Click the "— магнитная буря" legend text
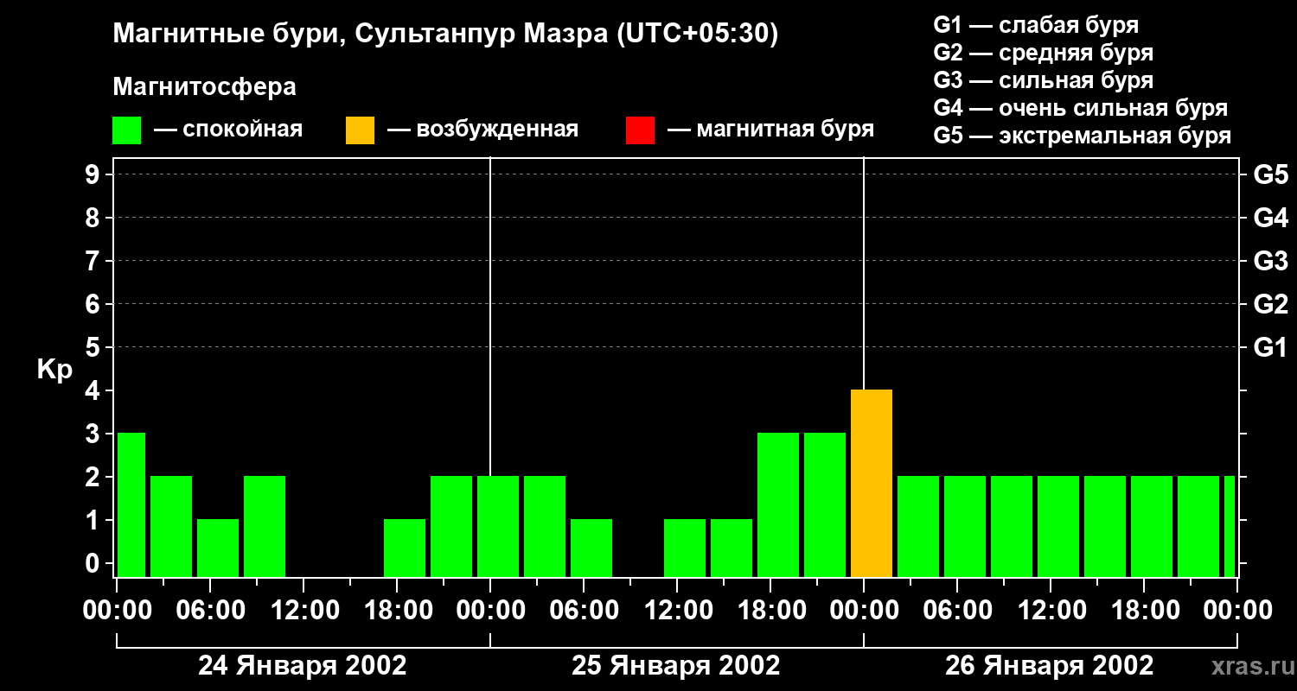 (x=771, y=130)
